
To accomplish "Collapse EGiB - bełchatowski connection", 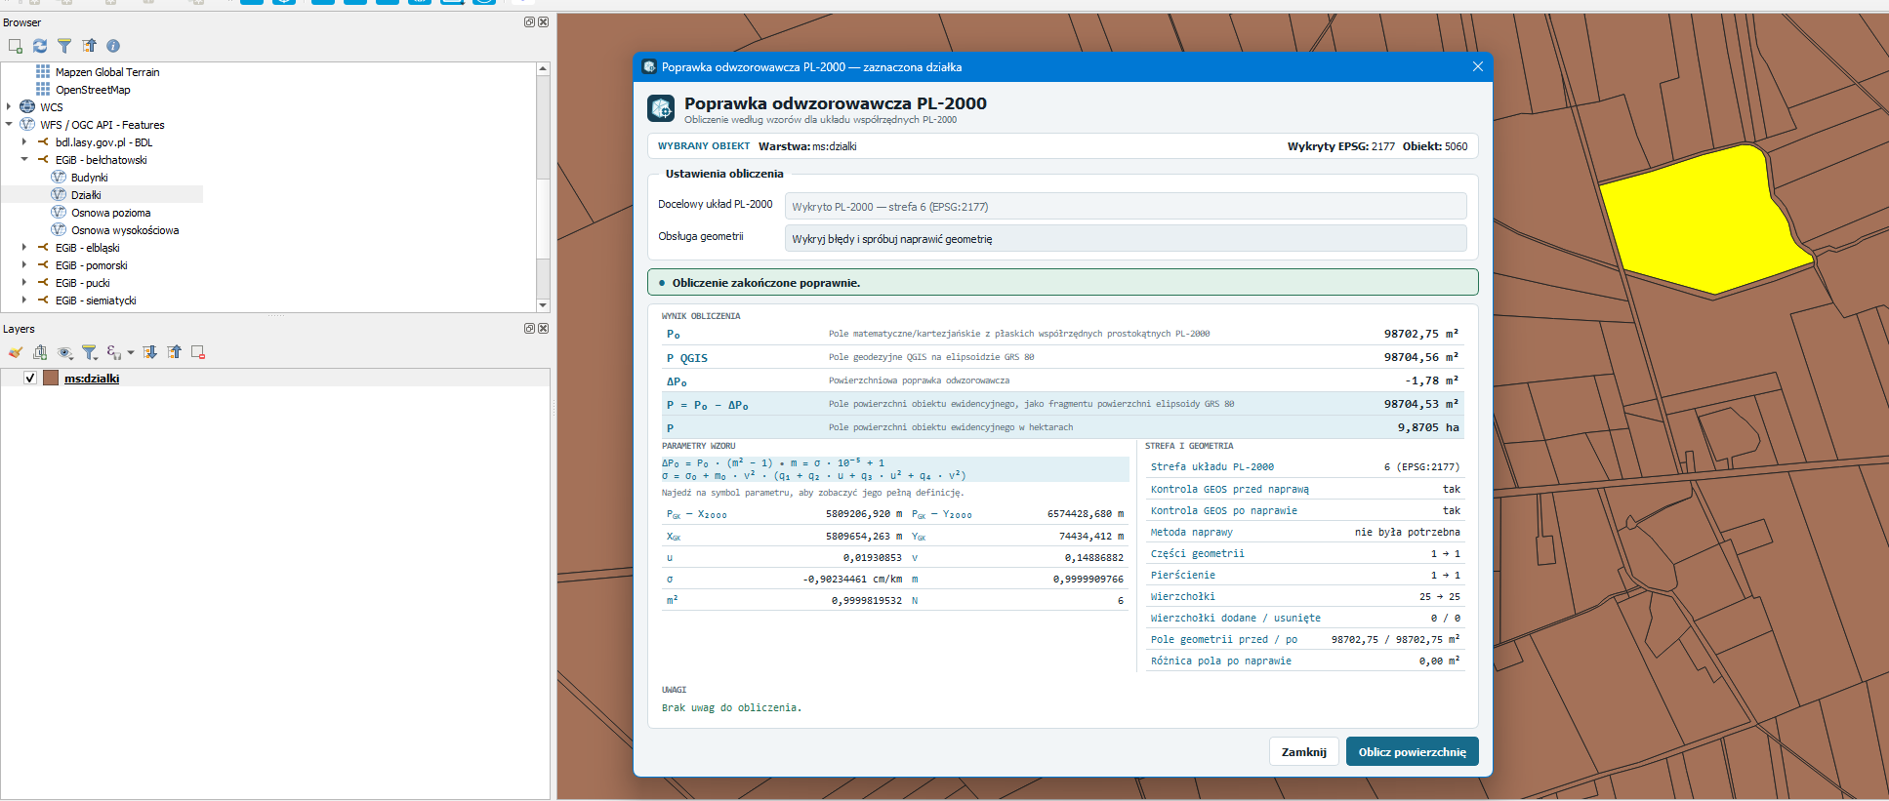I will tap(24, 160).
